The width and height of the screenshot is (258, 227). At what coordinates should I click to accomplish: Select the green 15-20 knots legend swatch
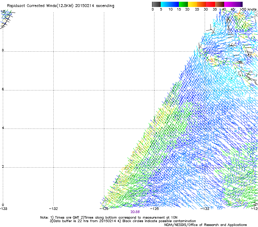coord(183,4)
